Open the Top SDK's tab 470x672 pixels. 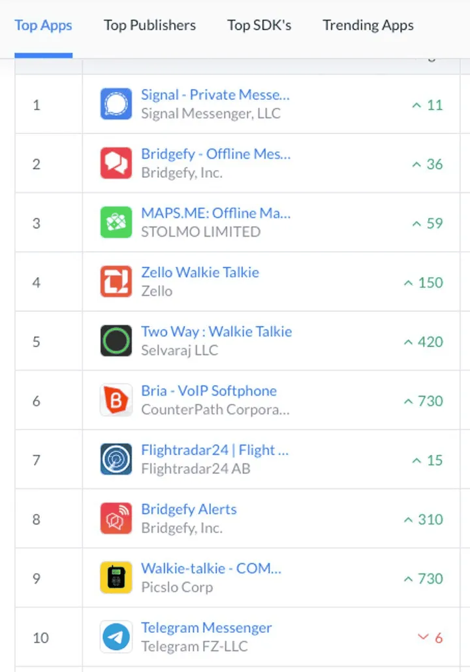pos(259,26)
